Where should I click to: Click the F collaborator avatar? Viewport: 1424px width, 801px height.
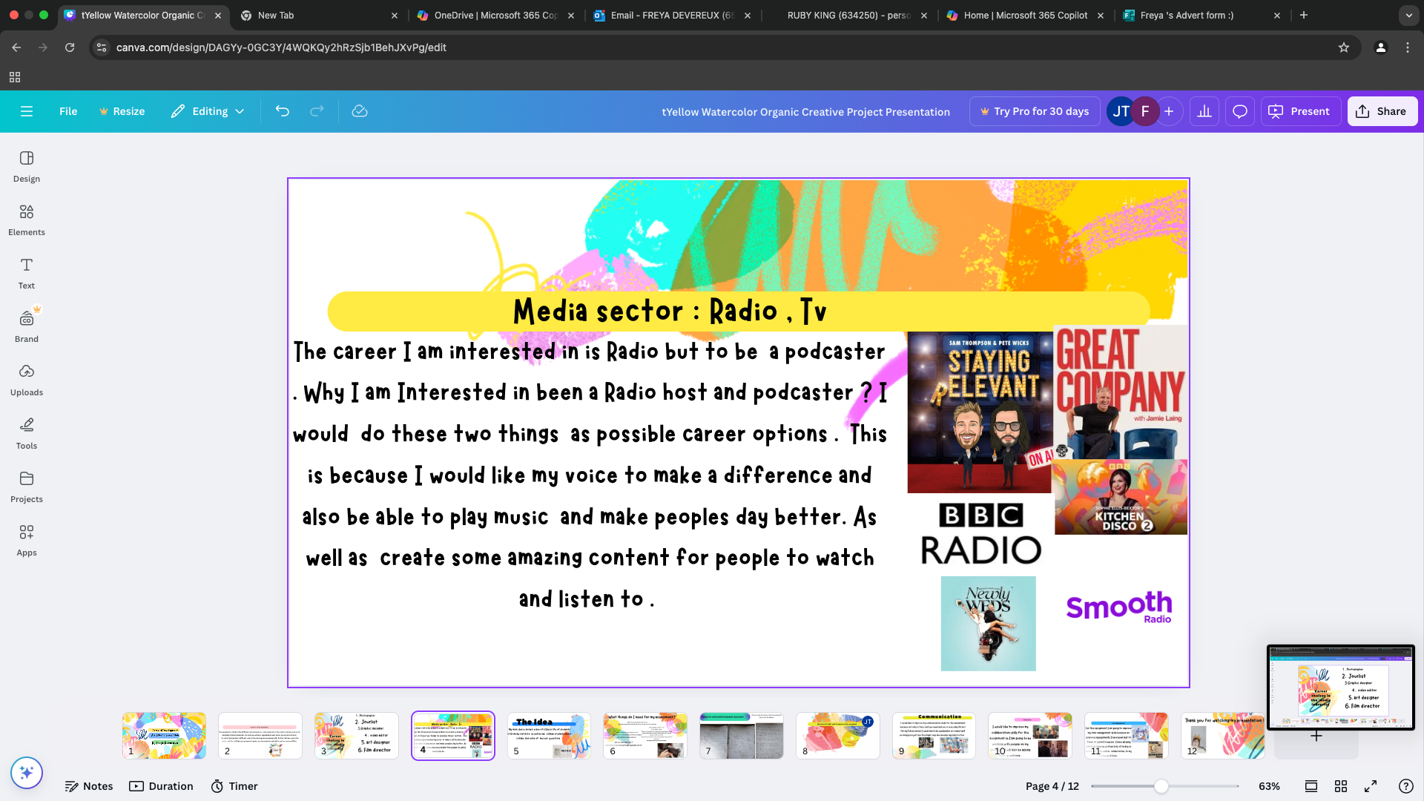coord(1145,111)
